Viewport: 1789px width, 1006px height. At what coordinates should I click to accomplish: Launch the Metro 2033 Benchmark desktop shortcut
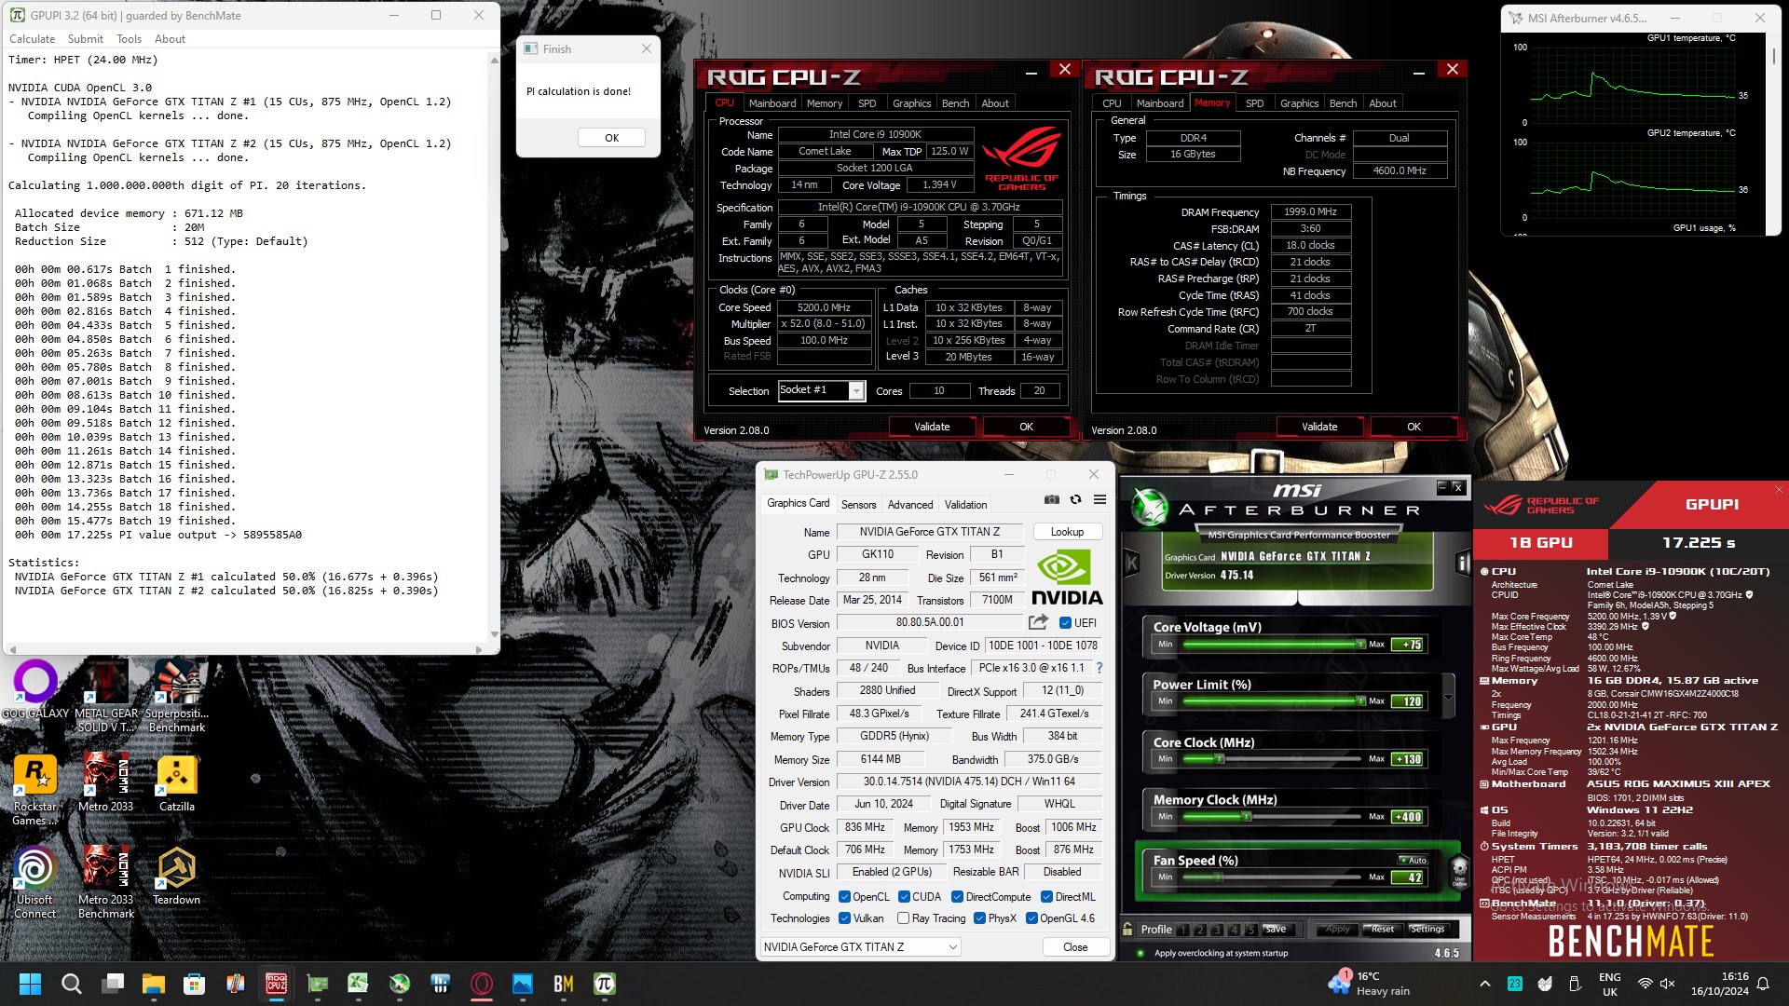106,882
